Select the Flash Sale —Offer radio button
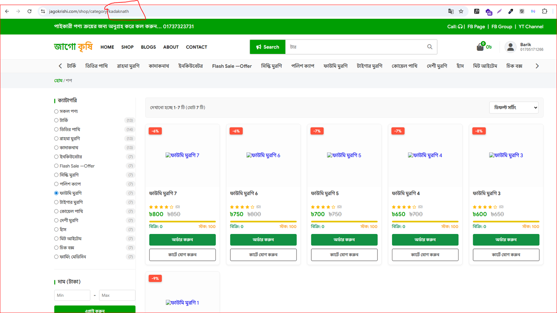 click(56, 166)
